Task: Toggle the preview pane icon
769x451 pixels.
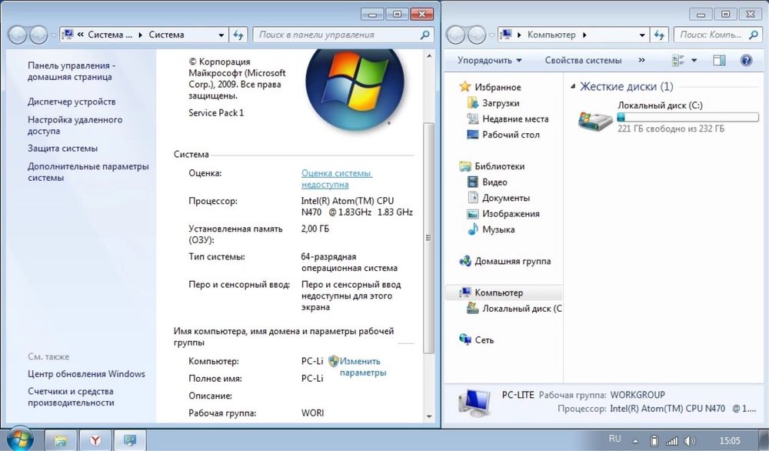Action: point(719,60)
